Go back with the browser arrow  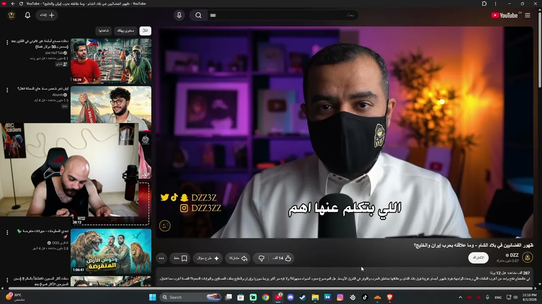[13, 4]
